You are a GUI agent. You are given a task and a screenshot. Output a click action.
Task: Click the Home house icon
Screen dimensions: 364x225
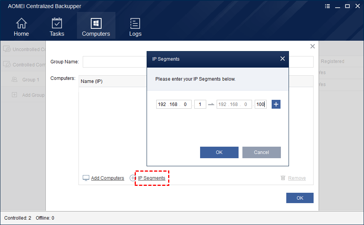coord(22,23)
